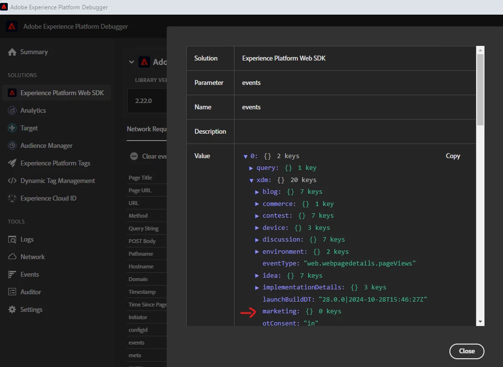
Task: Click the Logs magnifier icon
Action: [12, 240]
